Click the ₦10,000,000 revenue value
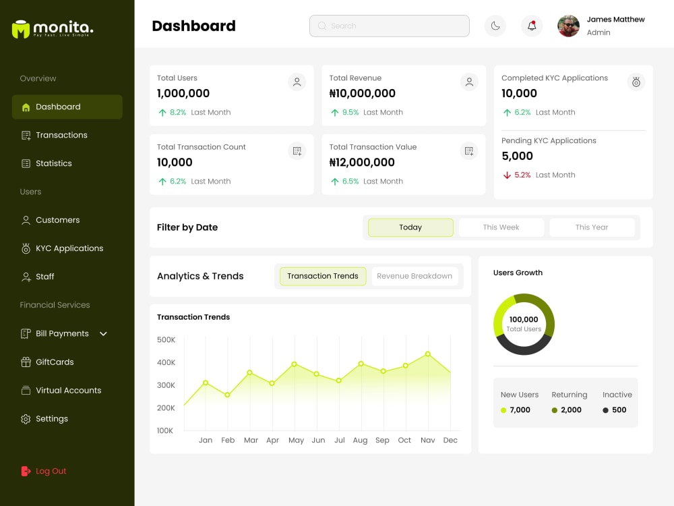The image size is (674, 506). coord(363,93)
